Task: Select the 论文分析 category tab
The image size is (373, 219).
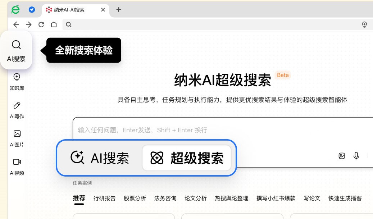Action: (x=196, y=198)
